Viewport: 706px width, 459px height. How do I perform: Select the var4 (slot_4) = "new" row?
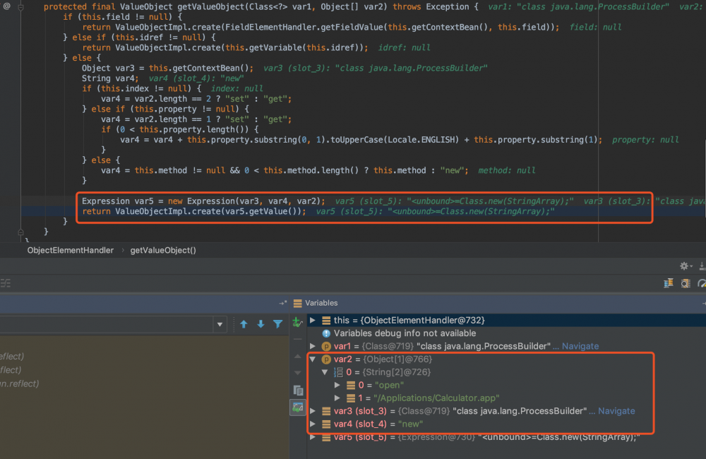(505, 424)
